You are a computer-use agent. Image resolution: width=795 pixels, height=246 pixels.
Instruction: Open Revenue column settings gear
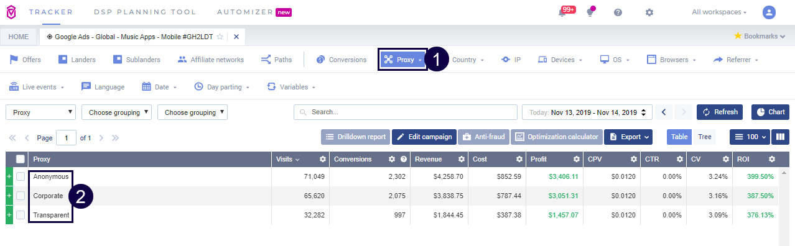(462, 160)
